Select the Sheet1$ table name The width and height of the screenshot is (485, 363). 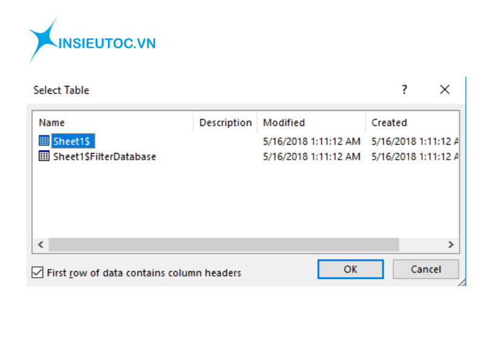73,141
